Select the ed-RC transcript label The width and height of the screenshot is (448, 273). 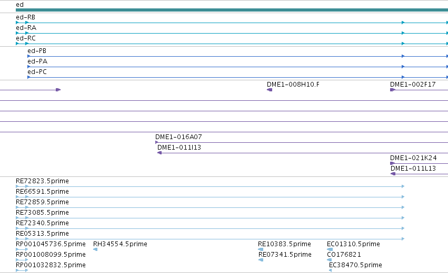(x=26, y=38)
